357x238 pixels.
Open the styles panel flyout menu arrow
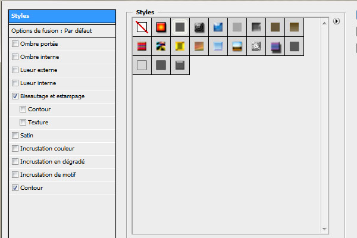pyautogui.click(x=336, y=21)
